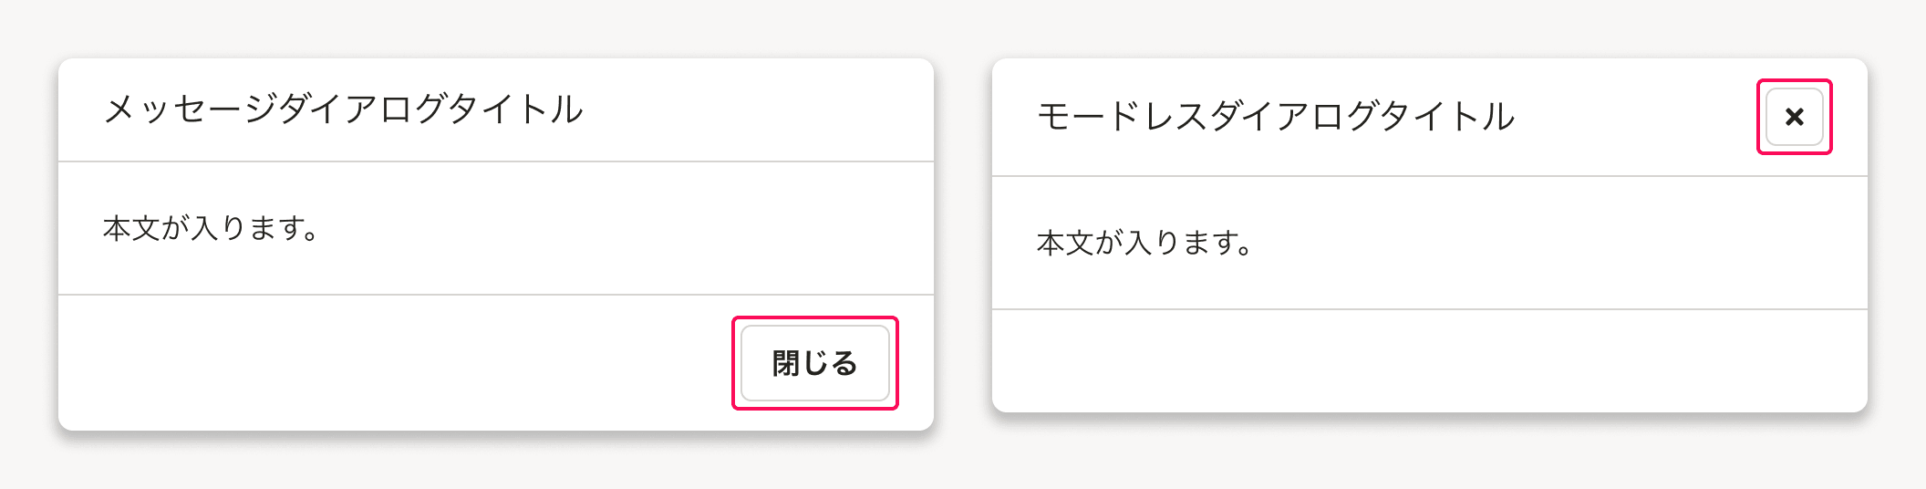The image size is (1926, 489).
Task: Click empty footer space left of 閉じる
Action: 392,363
